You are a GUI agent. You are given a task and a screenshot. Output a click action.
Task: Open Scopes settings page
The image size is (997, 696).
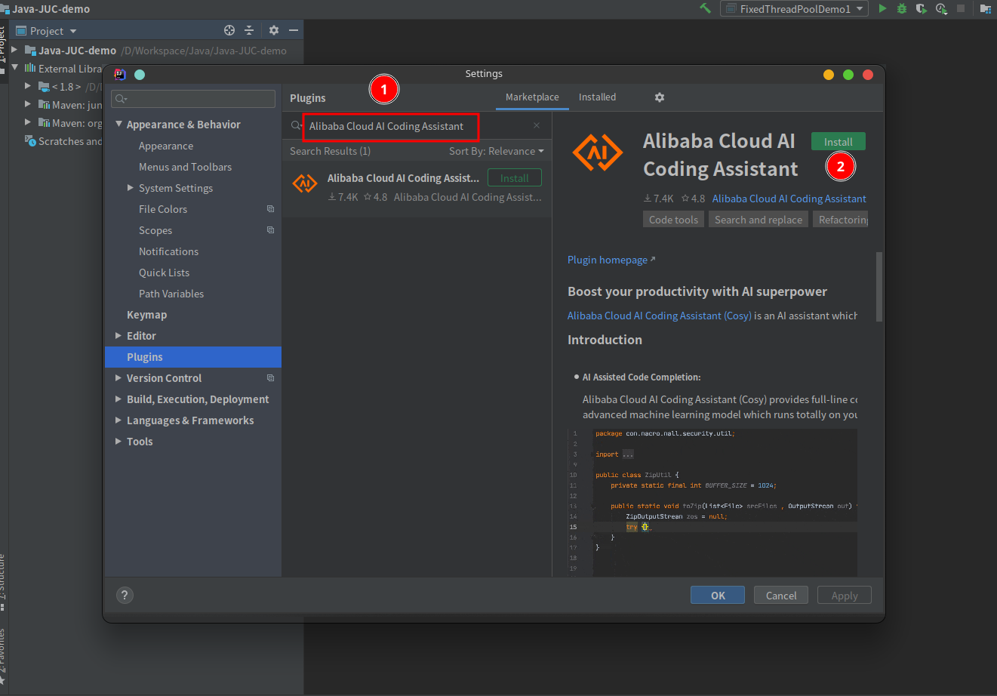point(155,230)
